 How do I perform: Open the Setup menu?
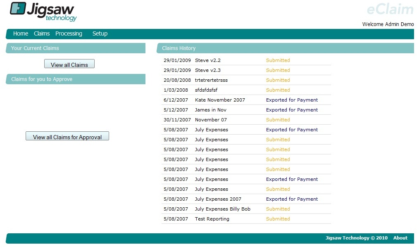pyautogui.click(x=100, y=33)
